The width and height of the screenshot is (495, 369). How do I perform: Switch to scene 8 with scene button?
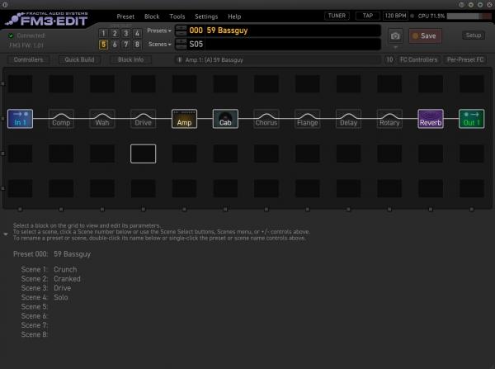click(x=137, y=45)
